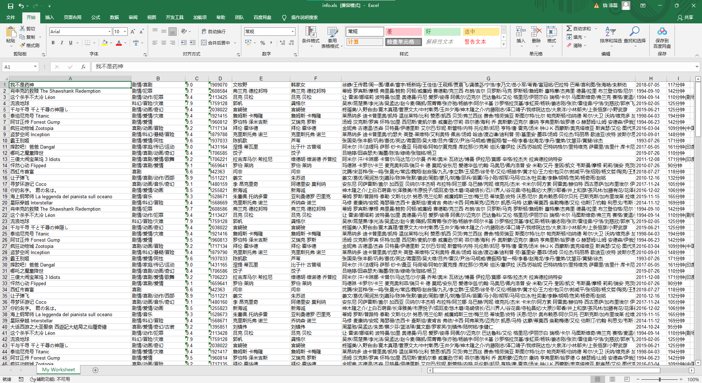Switch to Page Layout view in status bar
The height and width of the screenshot is (383, 702).
pos(612,379)
